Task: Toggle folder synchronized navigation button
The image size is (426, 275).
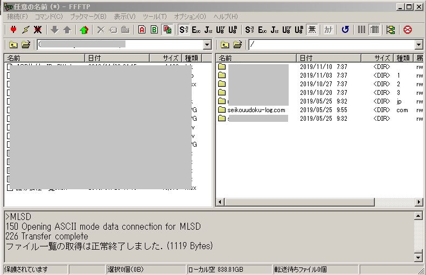Action: click(390, 30)
